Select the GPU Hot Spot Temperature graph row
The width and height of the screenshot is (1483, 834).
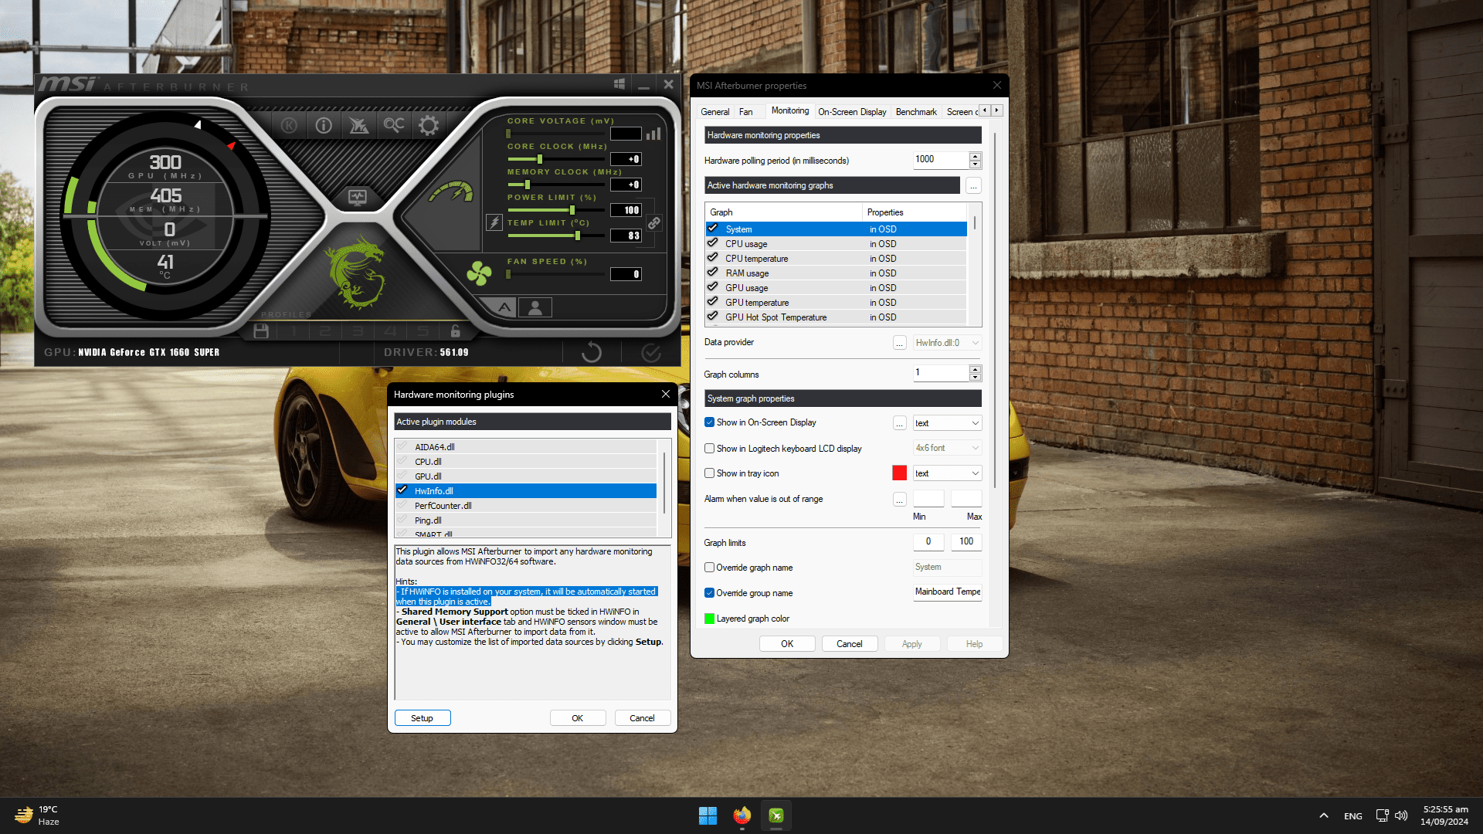(x=836, y=317)
